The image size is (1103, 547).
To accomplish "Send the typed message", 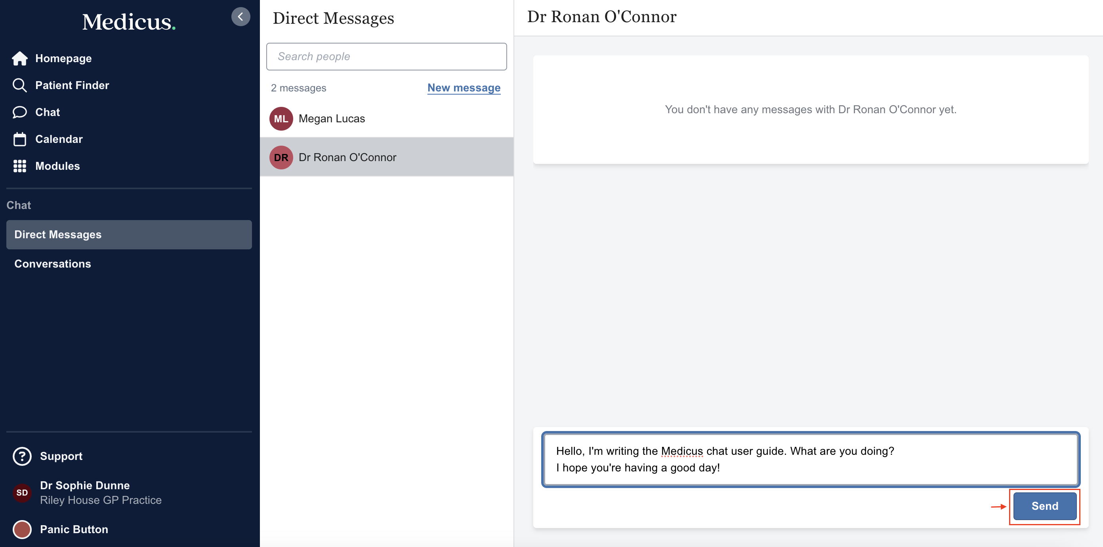I will click(1044, 506).
